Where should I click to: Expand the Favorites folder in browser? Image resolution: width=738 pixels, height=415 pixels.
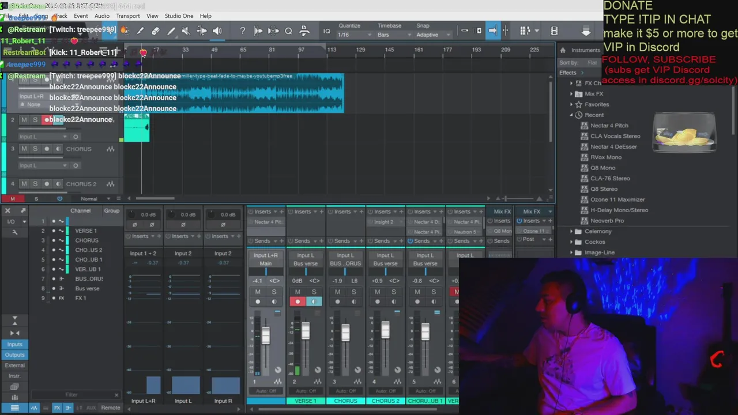point(571,104)
